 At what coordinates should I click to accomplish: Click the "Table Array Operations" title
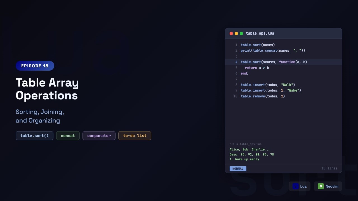click(x=47, y=89)
